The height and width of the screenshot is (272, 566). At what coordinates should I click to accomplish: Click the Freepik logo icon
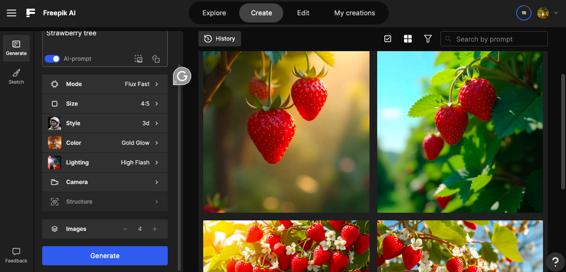(31, 13)
